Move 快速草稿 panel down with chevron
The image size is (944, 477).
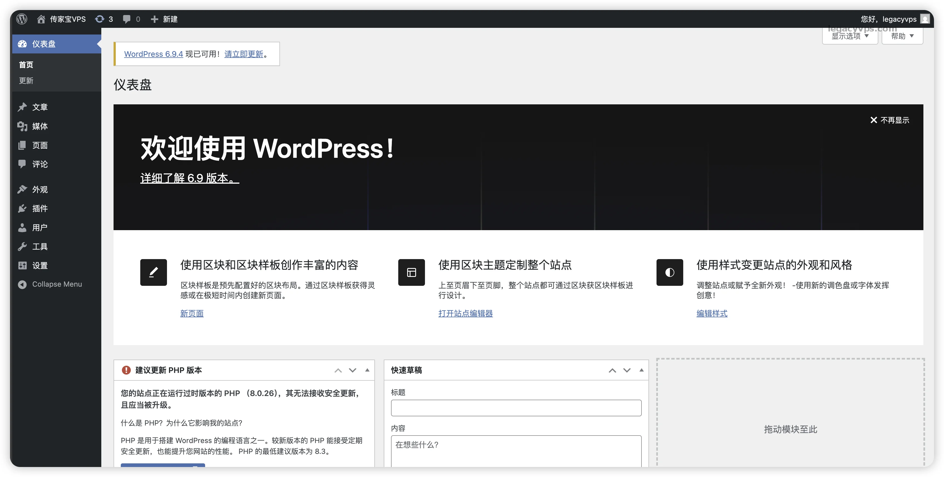coord(627,370)
